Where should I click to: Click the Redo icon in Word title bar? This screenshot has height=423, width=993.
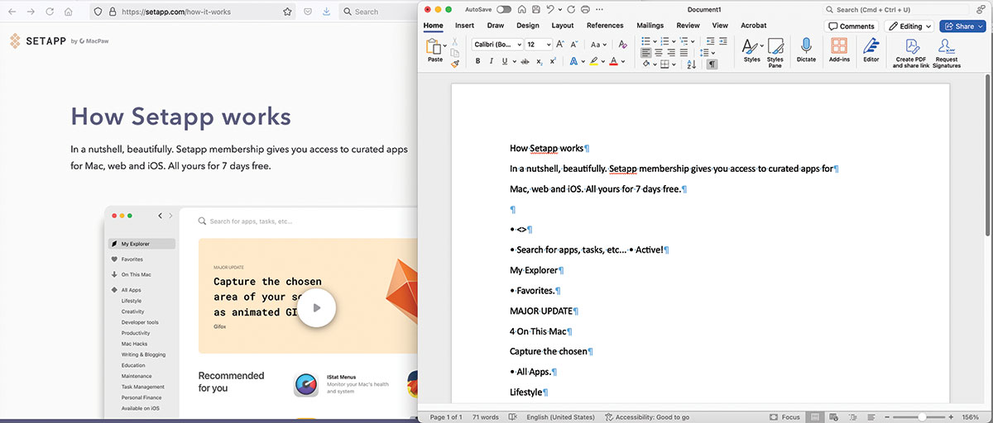[x=572, y=9]
